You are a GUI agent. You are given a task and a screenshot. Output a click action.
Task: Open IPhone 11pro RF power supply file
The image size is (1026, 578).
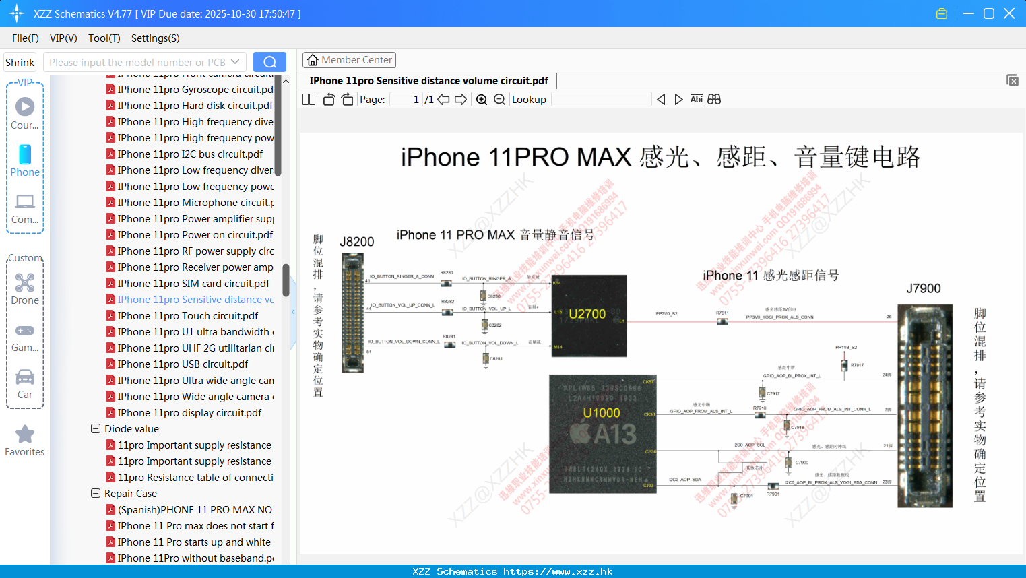click(x=190, y=251)
